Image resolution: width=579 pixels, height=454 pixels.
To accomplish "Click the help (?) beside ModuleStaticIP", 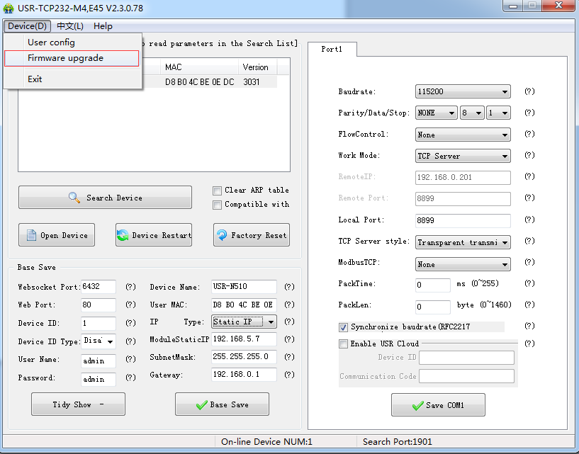I will point(289,339).
